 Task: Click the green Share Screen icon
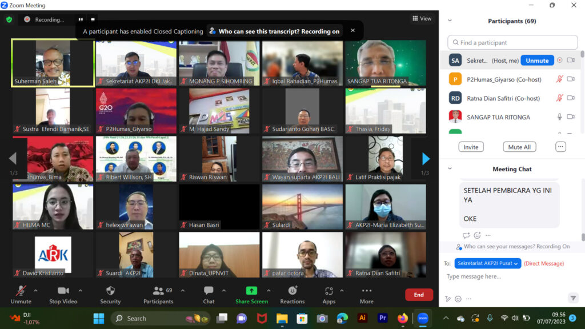click(251, 291)
